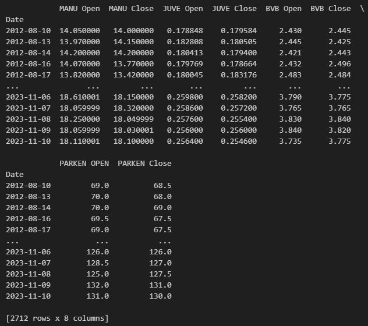Select the value 0.255400

pyautogui.click(x=239, y=119)
